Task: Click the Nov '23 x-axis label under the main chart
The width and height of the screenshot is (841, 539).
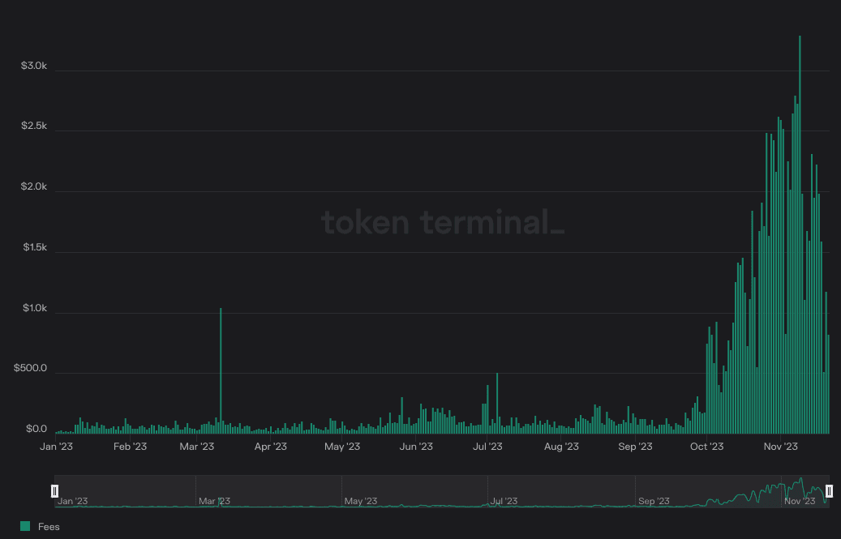Action: pos(780,447)
